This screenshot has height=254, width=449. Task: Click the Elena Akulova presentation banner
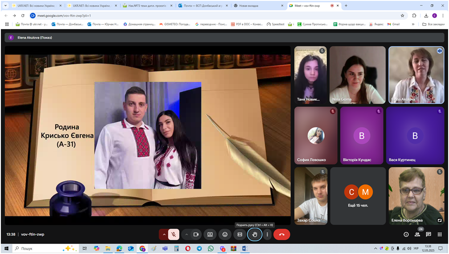pyautogui.click(x=224, y=37)
